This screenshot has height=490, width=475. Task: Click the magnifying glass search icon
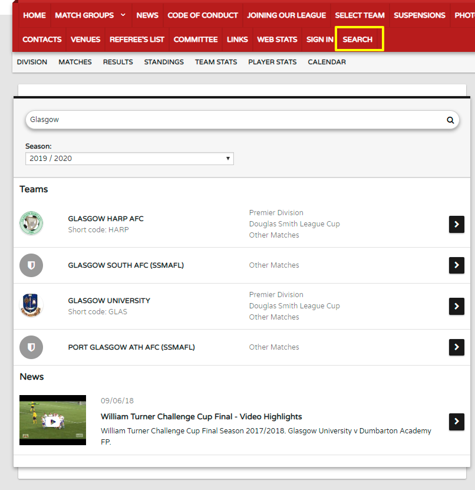450,120
